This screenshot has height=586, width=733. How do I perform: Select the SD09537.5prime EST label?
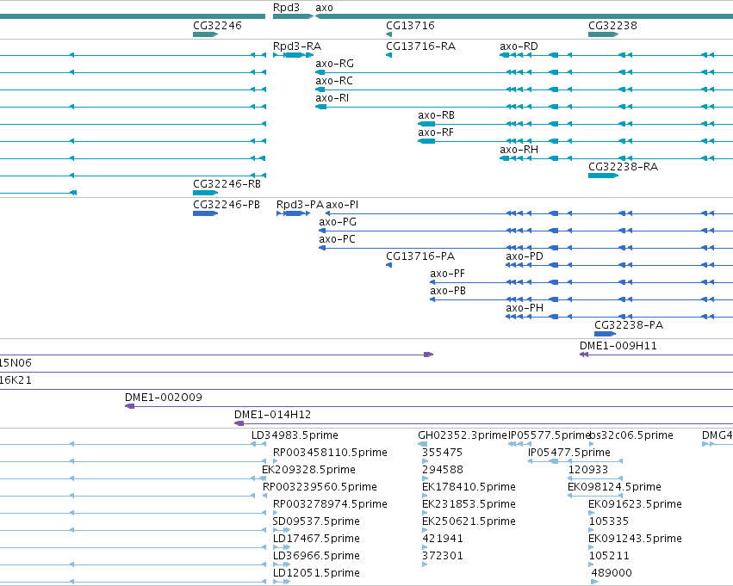point(316,521)
